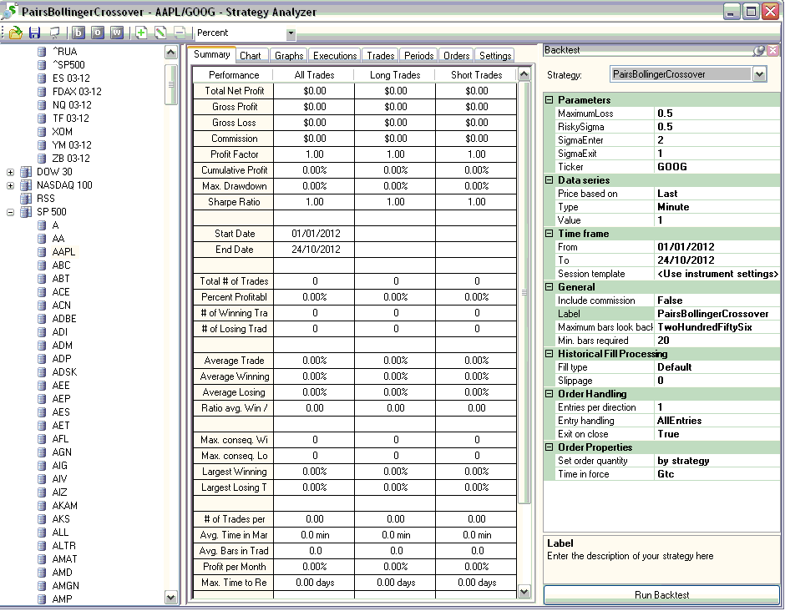Open the Percent display mode dropdown
This screenshot has width=785, height=611.
point(291,33)
